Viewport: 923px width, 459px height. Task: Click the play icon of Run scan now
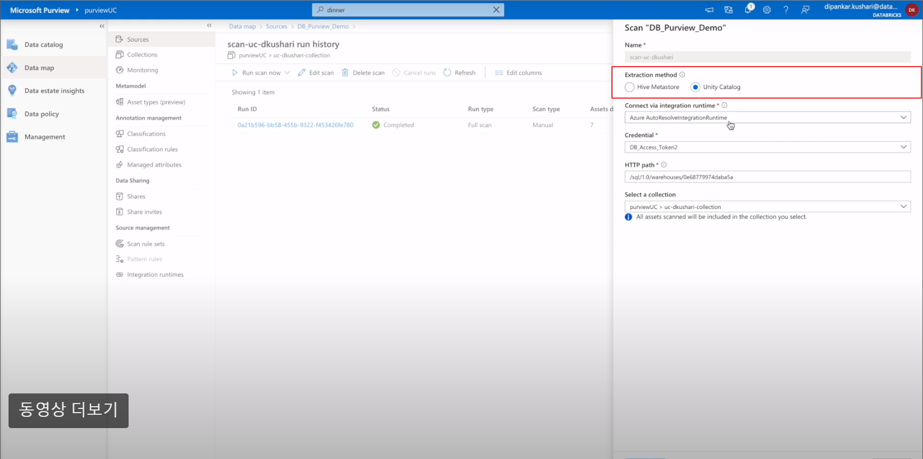(x=235, y=73)
